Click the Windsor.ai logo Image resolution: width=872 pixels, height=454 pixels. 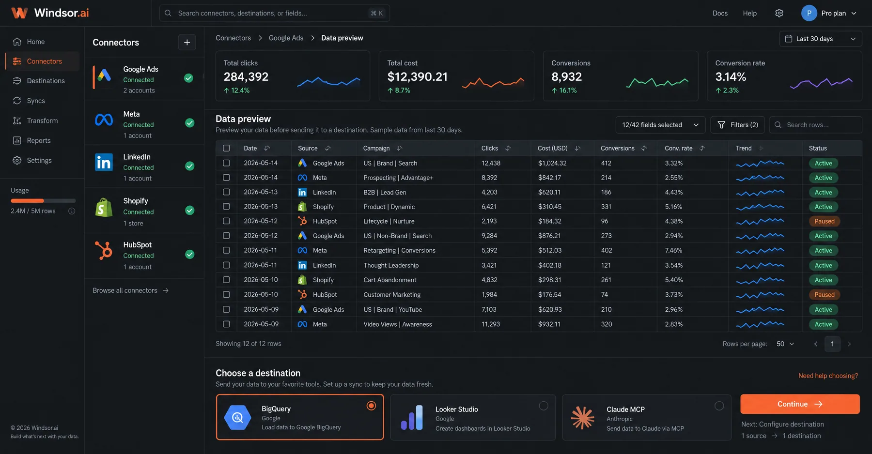pyautogui.click(x=50, y=13)
